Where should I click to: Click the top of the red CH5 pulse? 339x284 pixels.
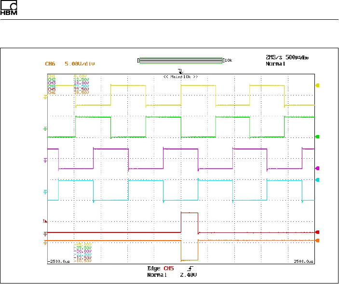point(190,213)
